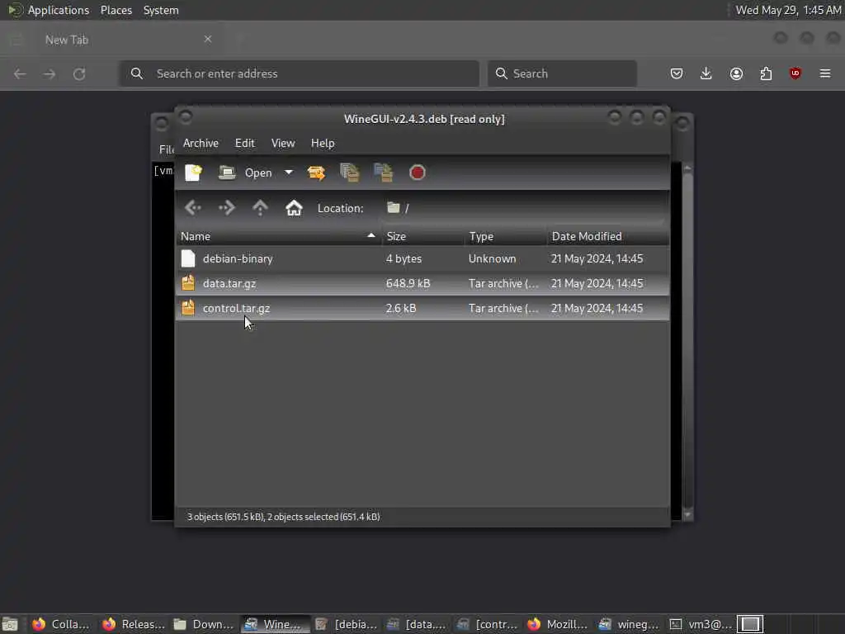The image size is (845, 634).
Task: Expand the Open recent dropdown arrow
Action: (289, 173)
